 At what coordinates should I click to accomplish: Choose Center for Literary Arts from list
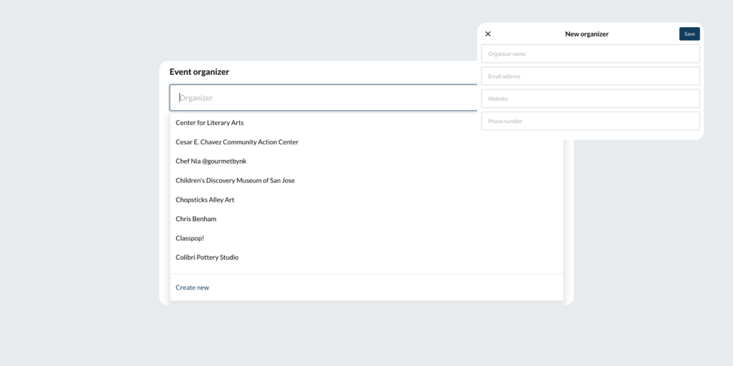coord(210,123)
